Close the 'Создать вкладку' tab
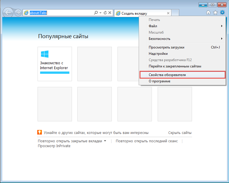This screenshot has height=183, width=229. (168, 13)
